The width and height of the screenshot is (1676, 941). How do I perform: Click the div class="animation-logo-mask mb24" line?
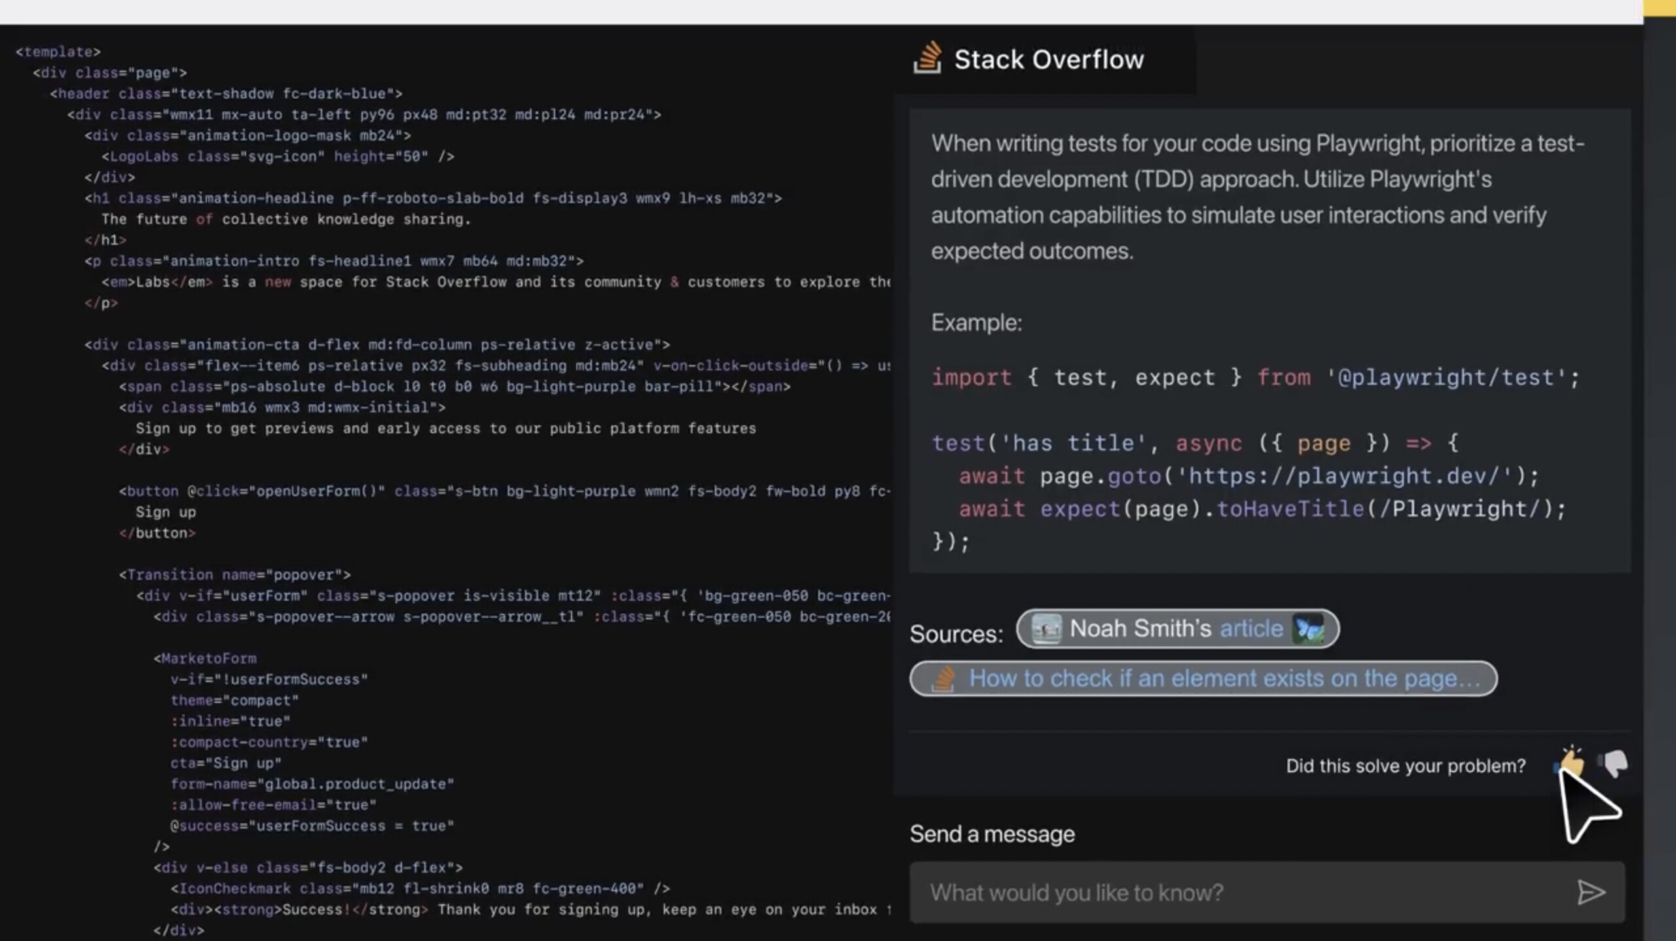[247, 135]
